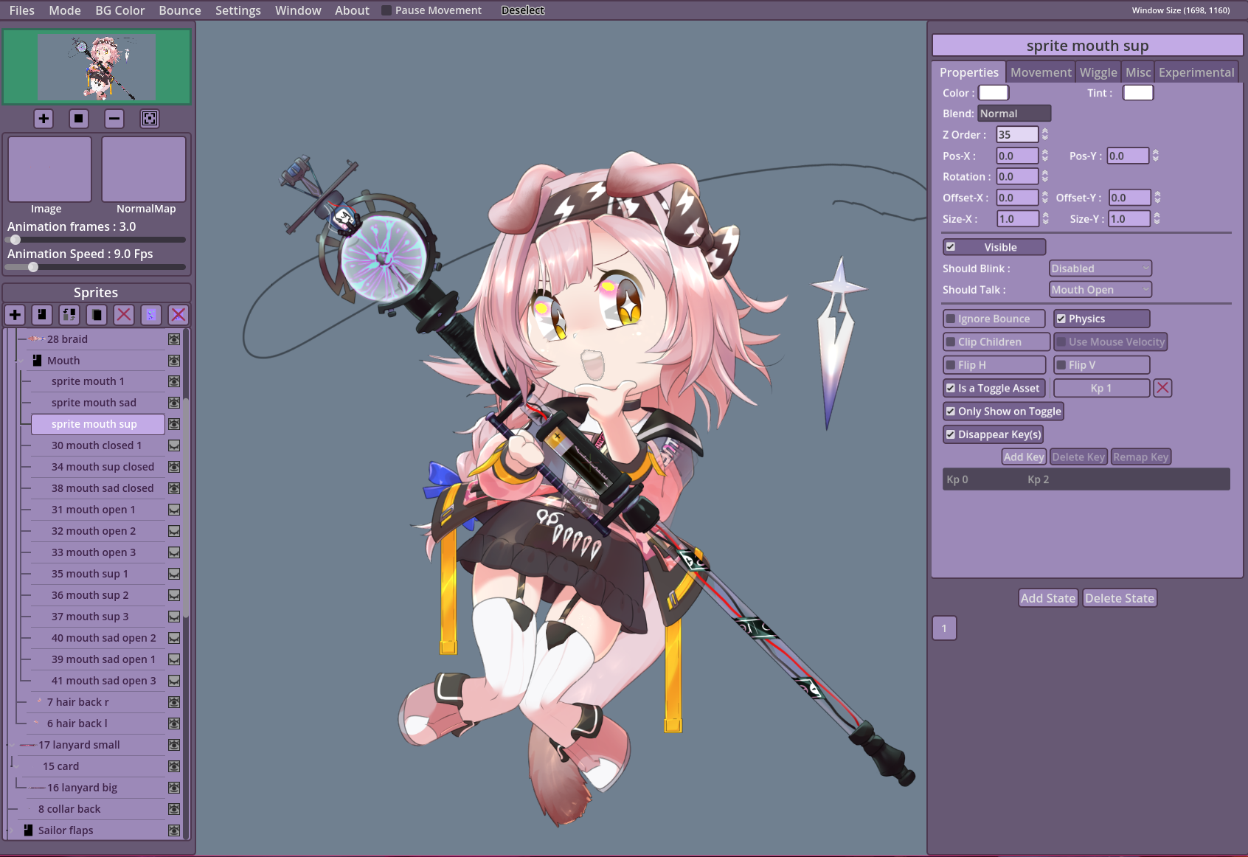Screen dimensions: 1248x857
Task: Select state button 1
Action: point(944,628)
